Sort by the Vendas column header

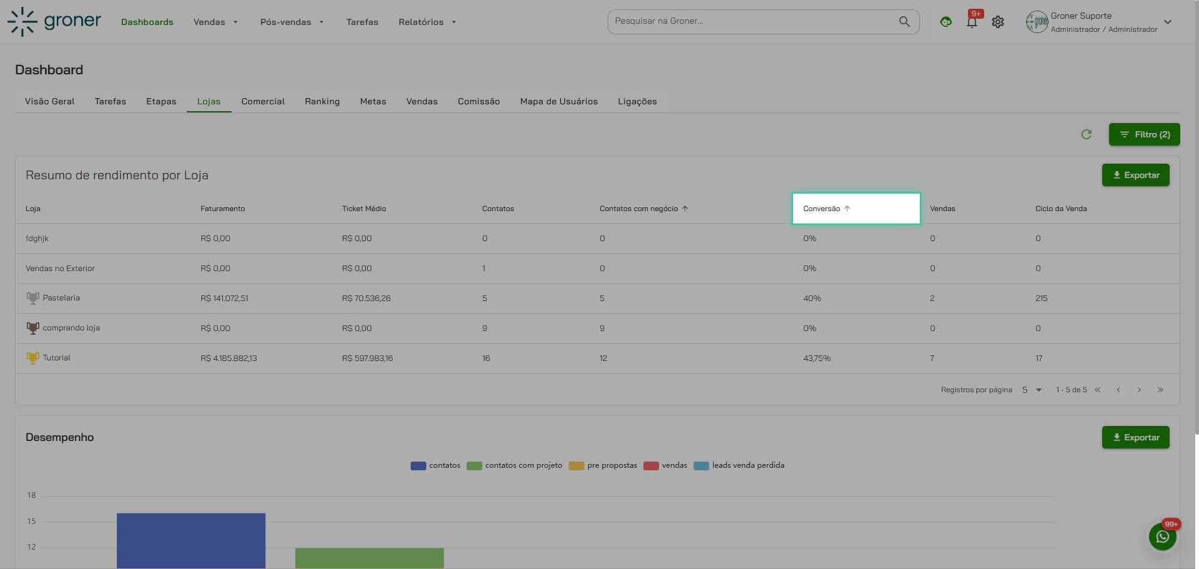pyautogui.click(x=942, y=209)
